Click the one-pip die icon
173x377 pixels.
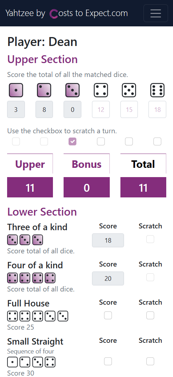[16, 90]
